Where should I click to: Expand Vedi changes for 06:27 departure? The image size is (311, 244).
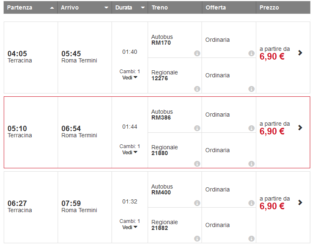[129, 227]
